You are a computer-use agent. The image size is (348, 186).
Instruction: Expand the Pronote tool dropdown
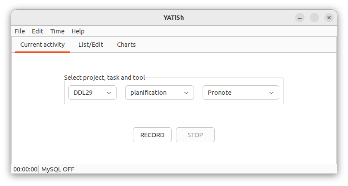240,93
